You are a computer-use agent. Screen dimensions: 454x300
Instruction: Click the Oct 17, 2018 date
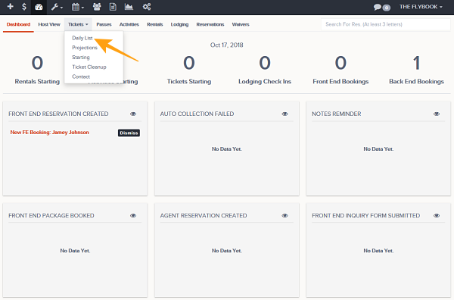227,45
